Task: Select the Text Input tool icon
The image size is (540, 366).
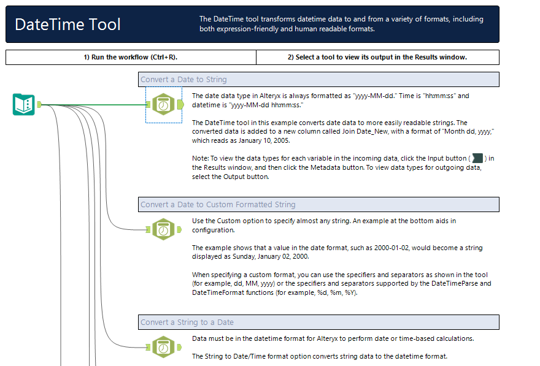Action: (x=23, y=104)
